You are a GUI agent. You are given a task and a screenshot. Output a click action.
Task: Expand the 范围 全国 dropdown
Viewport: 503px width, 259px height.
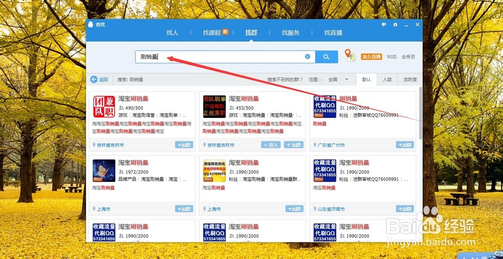(338, 79)
